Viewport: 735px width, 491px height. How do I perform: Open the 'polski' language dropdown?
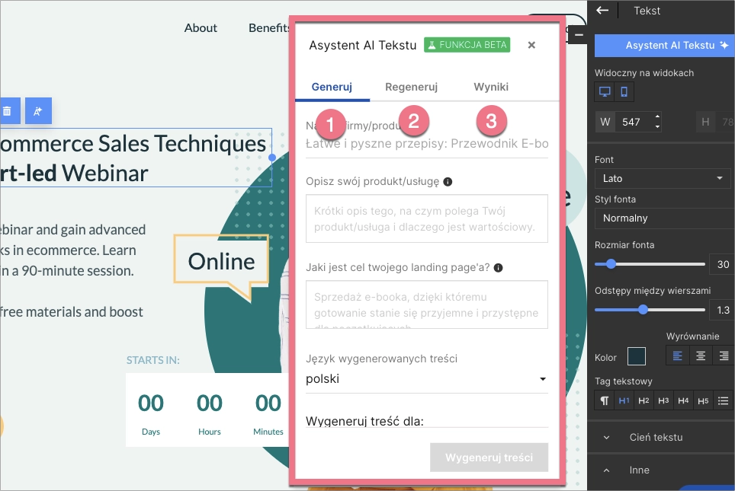point(426,379)
